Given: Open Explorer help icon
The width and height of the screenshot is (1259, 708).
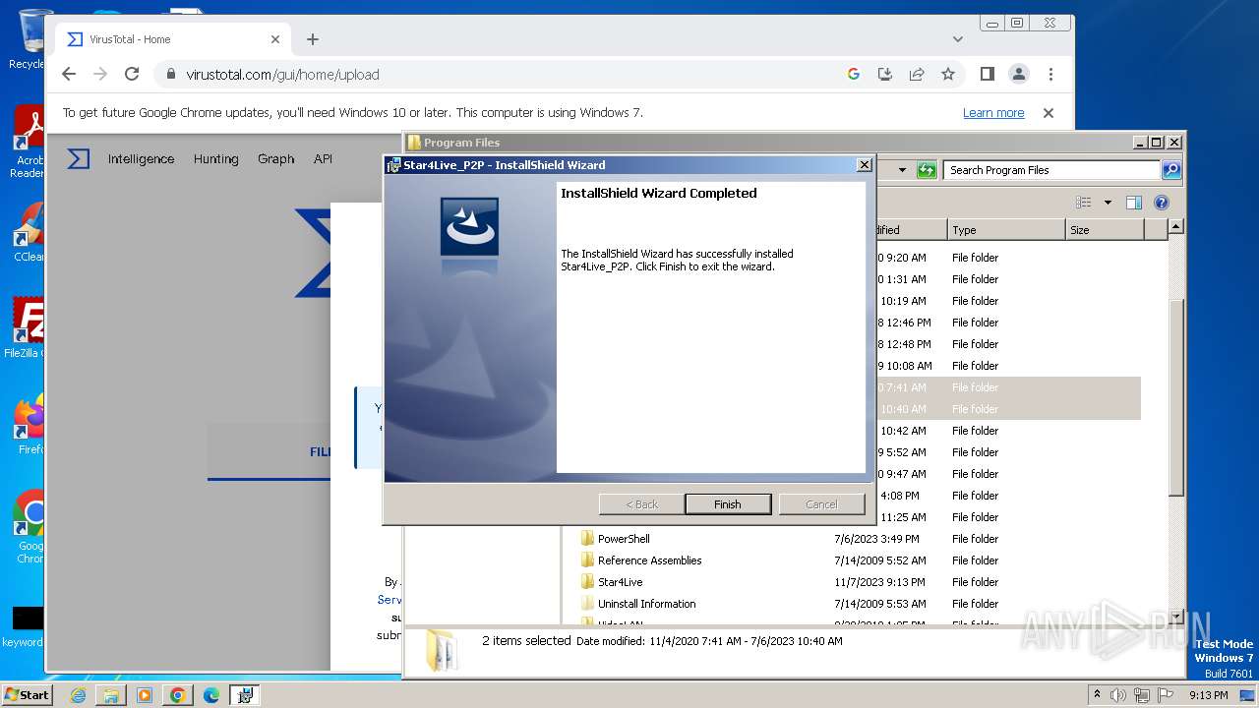Looking at the screenshot, I should click(x=1162, y=203).
